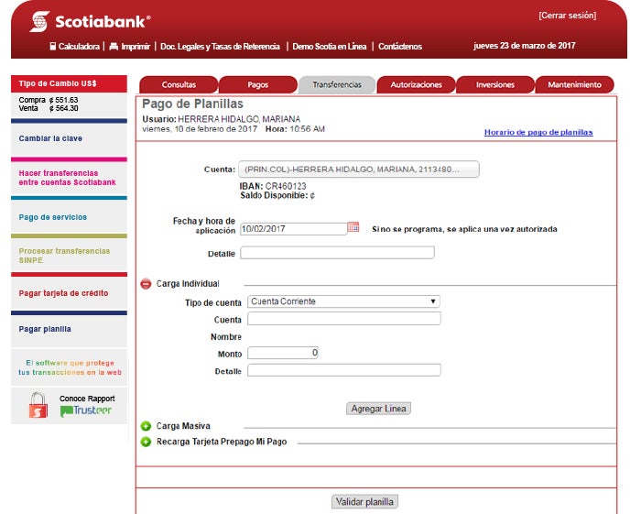Expand the Carga Masiva section
This screenshot has height=514, width=641.
point(146,426)
